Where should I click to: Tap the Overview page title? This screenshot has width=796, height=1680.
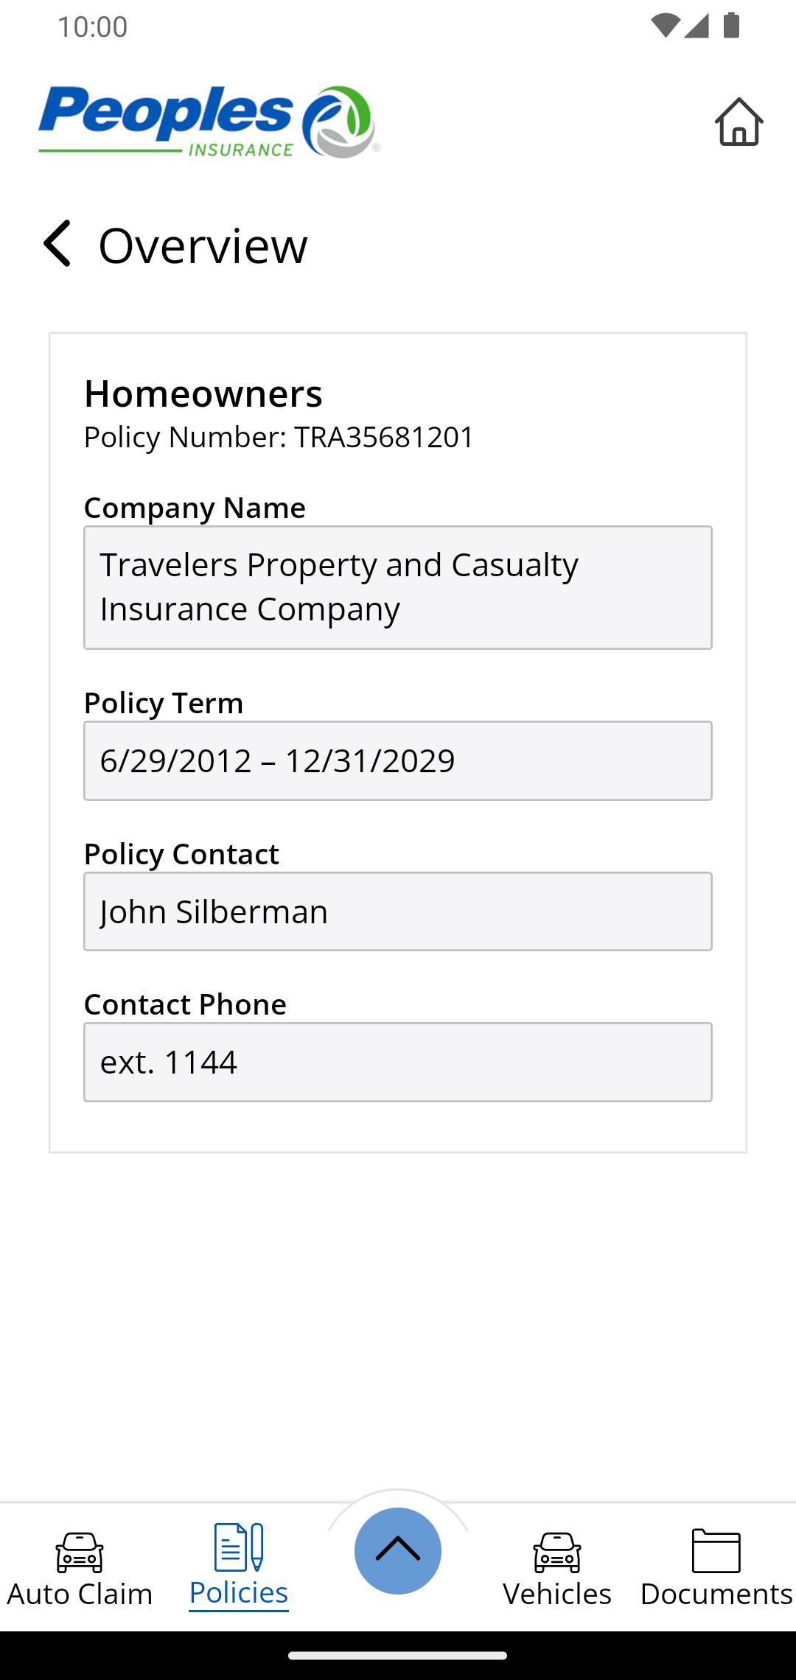click(203, 245)
